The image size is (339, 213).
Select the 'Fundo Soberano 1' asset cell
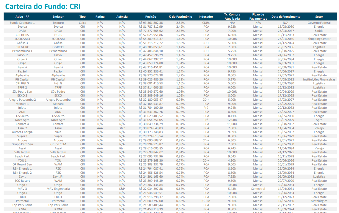pos(22,23)
